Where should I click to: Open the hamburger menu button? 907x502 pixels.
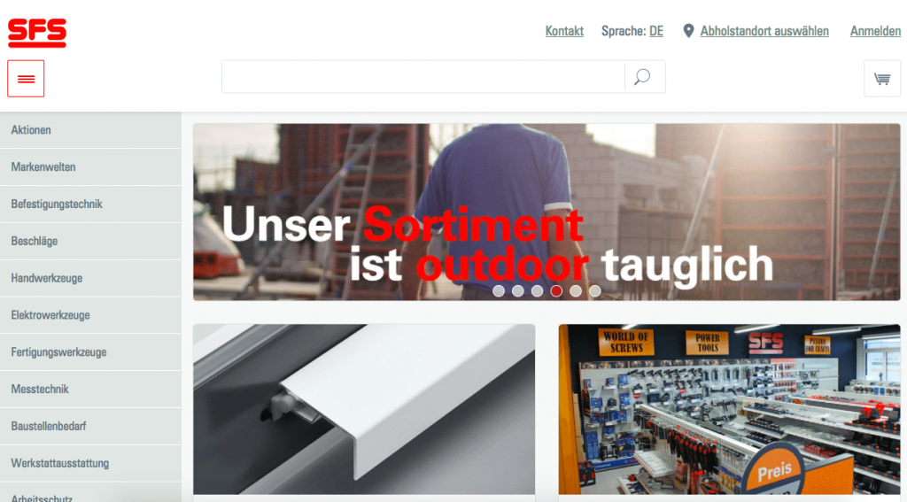pyautogui.click(x=26, y=79)
